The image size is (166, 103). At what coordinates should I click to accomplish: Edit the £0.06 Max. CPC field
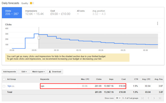click(85, 86)
